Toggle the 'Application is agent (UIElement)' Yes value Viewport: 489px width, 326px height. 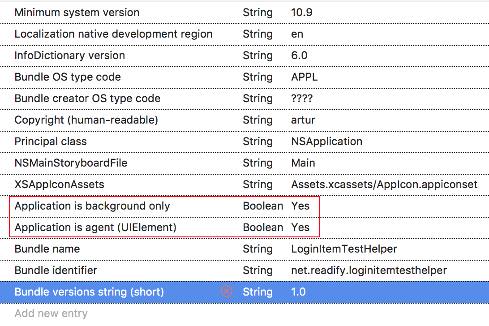pyautogui.click(x=300, y=227)
